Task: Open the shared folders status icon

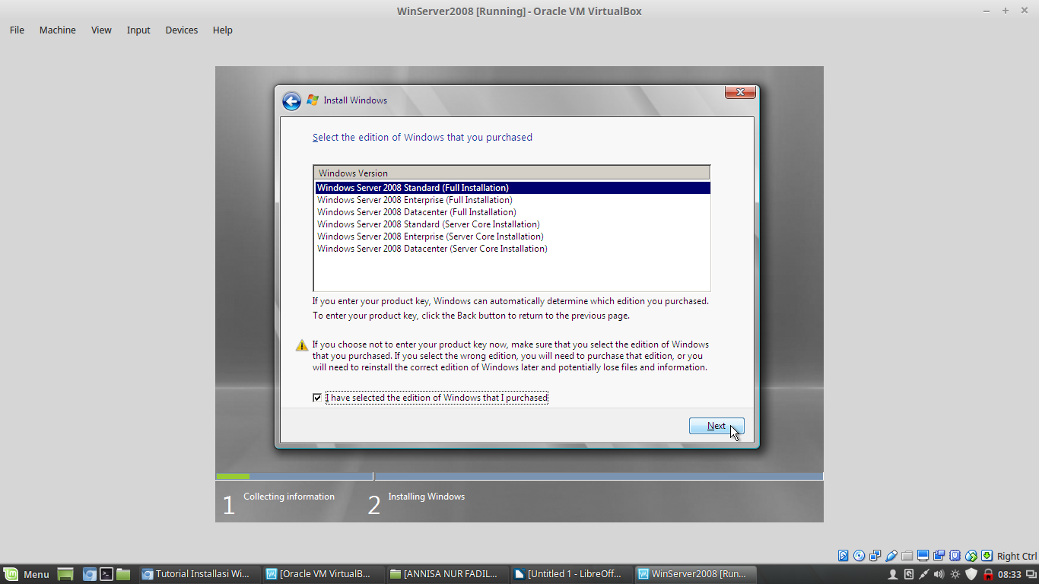Action: tap(907, 556)
